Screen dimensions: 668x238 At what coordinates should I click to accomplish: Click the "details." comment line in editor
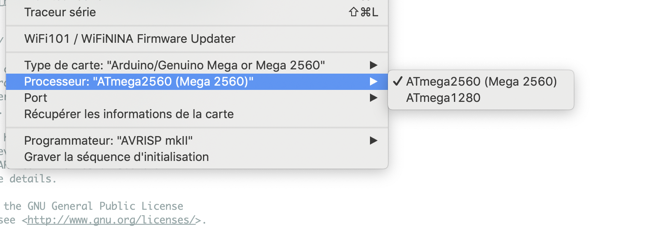coord(33,178)
